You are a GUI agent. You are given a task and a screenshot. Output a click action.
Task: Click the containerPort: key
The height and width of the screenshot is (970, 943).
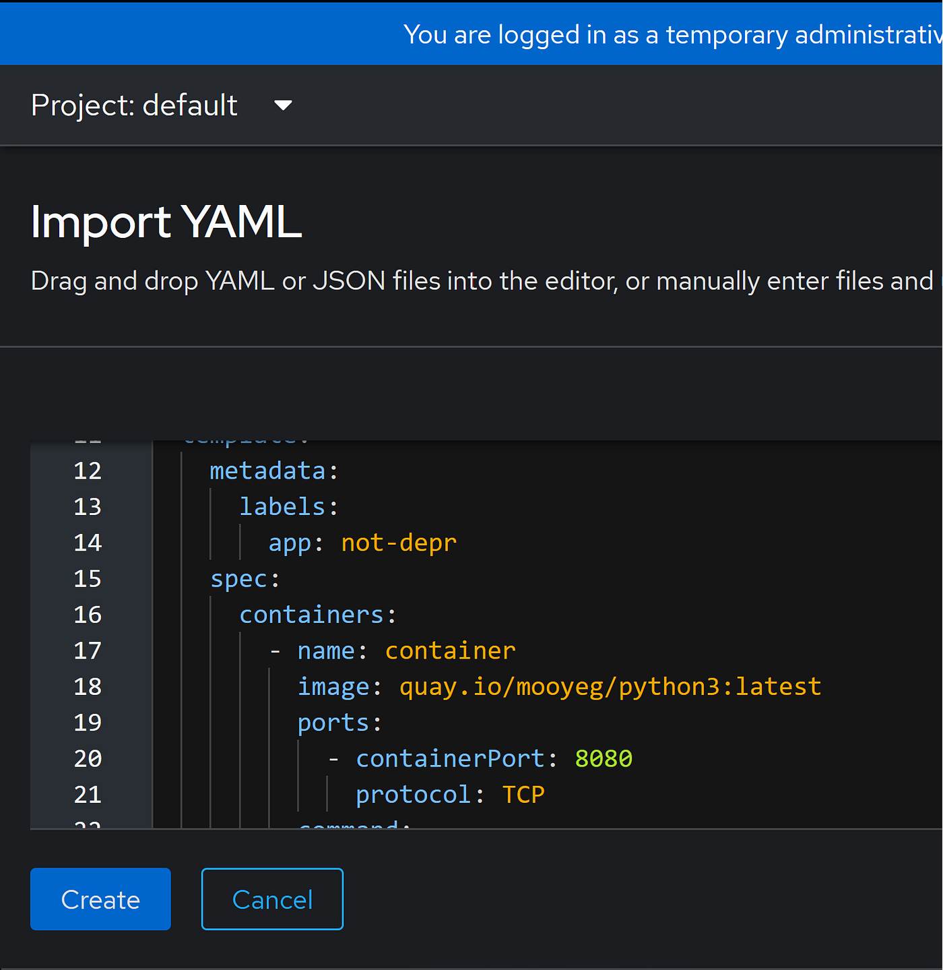(x=457, y=758)
